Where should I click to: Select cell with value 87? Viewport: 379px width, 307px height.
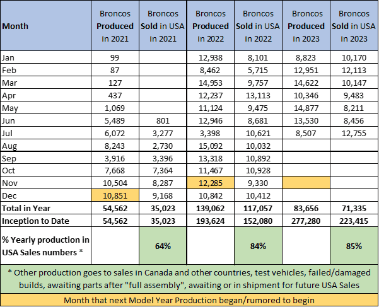pyautogui.click(x=115, y=70)
